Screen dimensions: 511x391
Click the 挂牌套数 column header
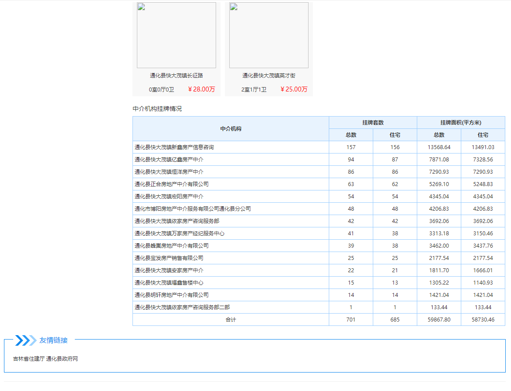click(373, 123)
